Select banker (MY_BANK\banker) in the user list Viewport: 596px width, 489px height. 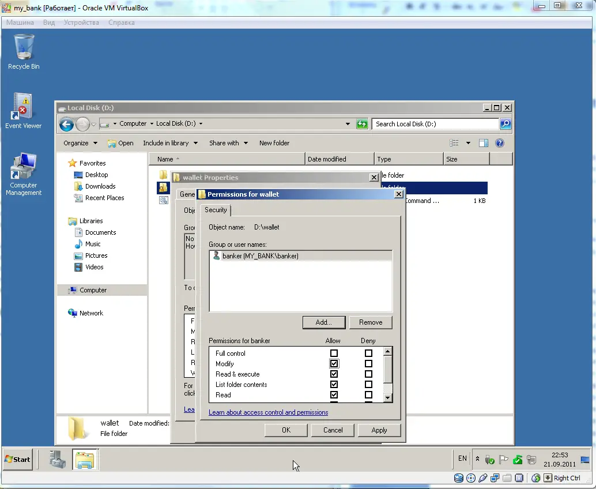[x=300, y=256]
